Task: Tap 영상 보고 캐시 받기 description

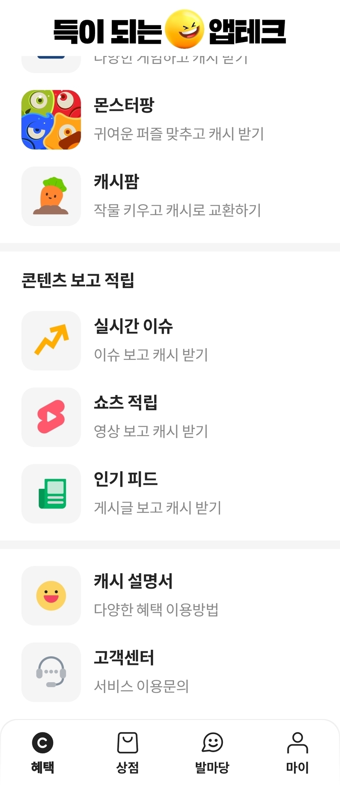Action: click(151, 431)
